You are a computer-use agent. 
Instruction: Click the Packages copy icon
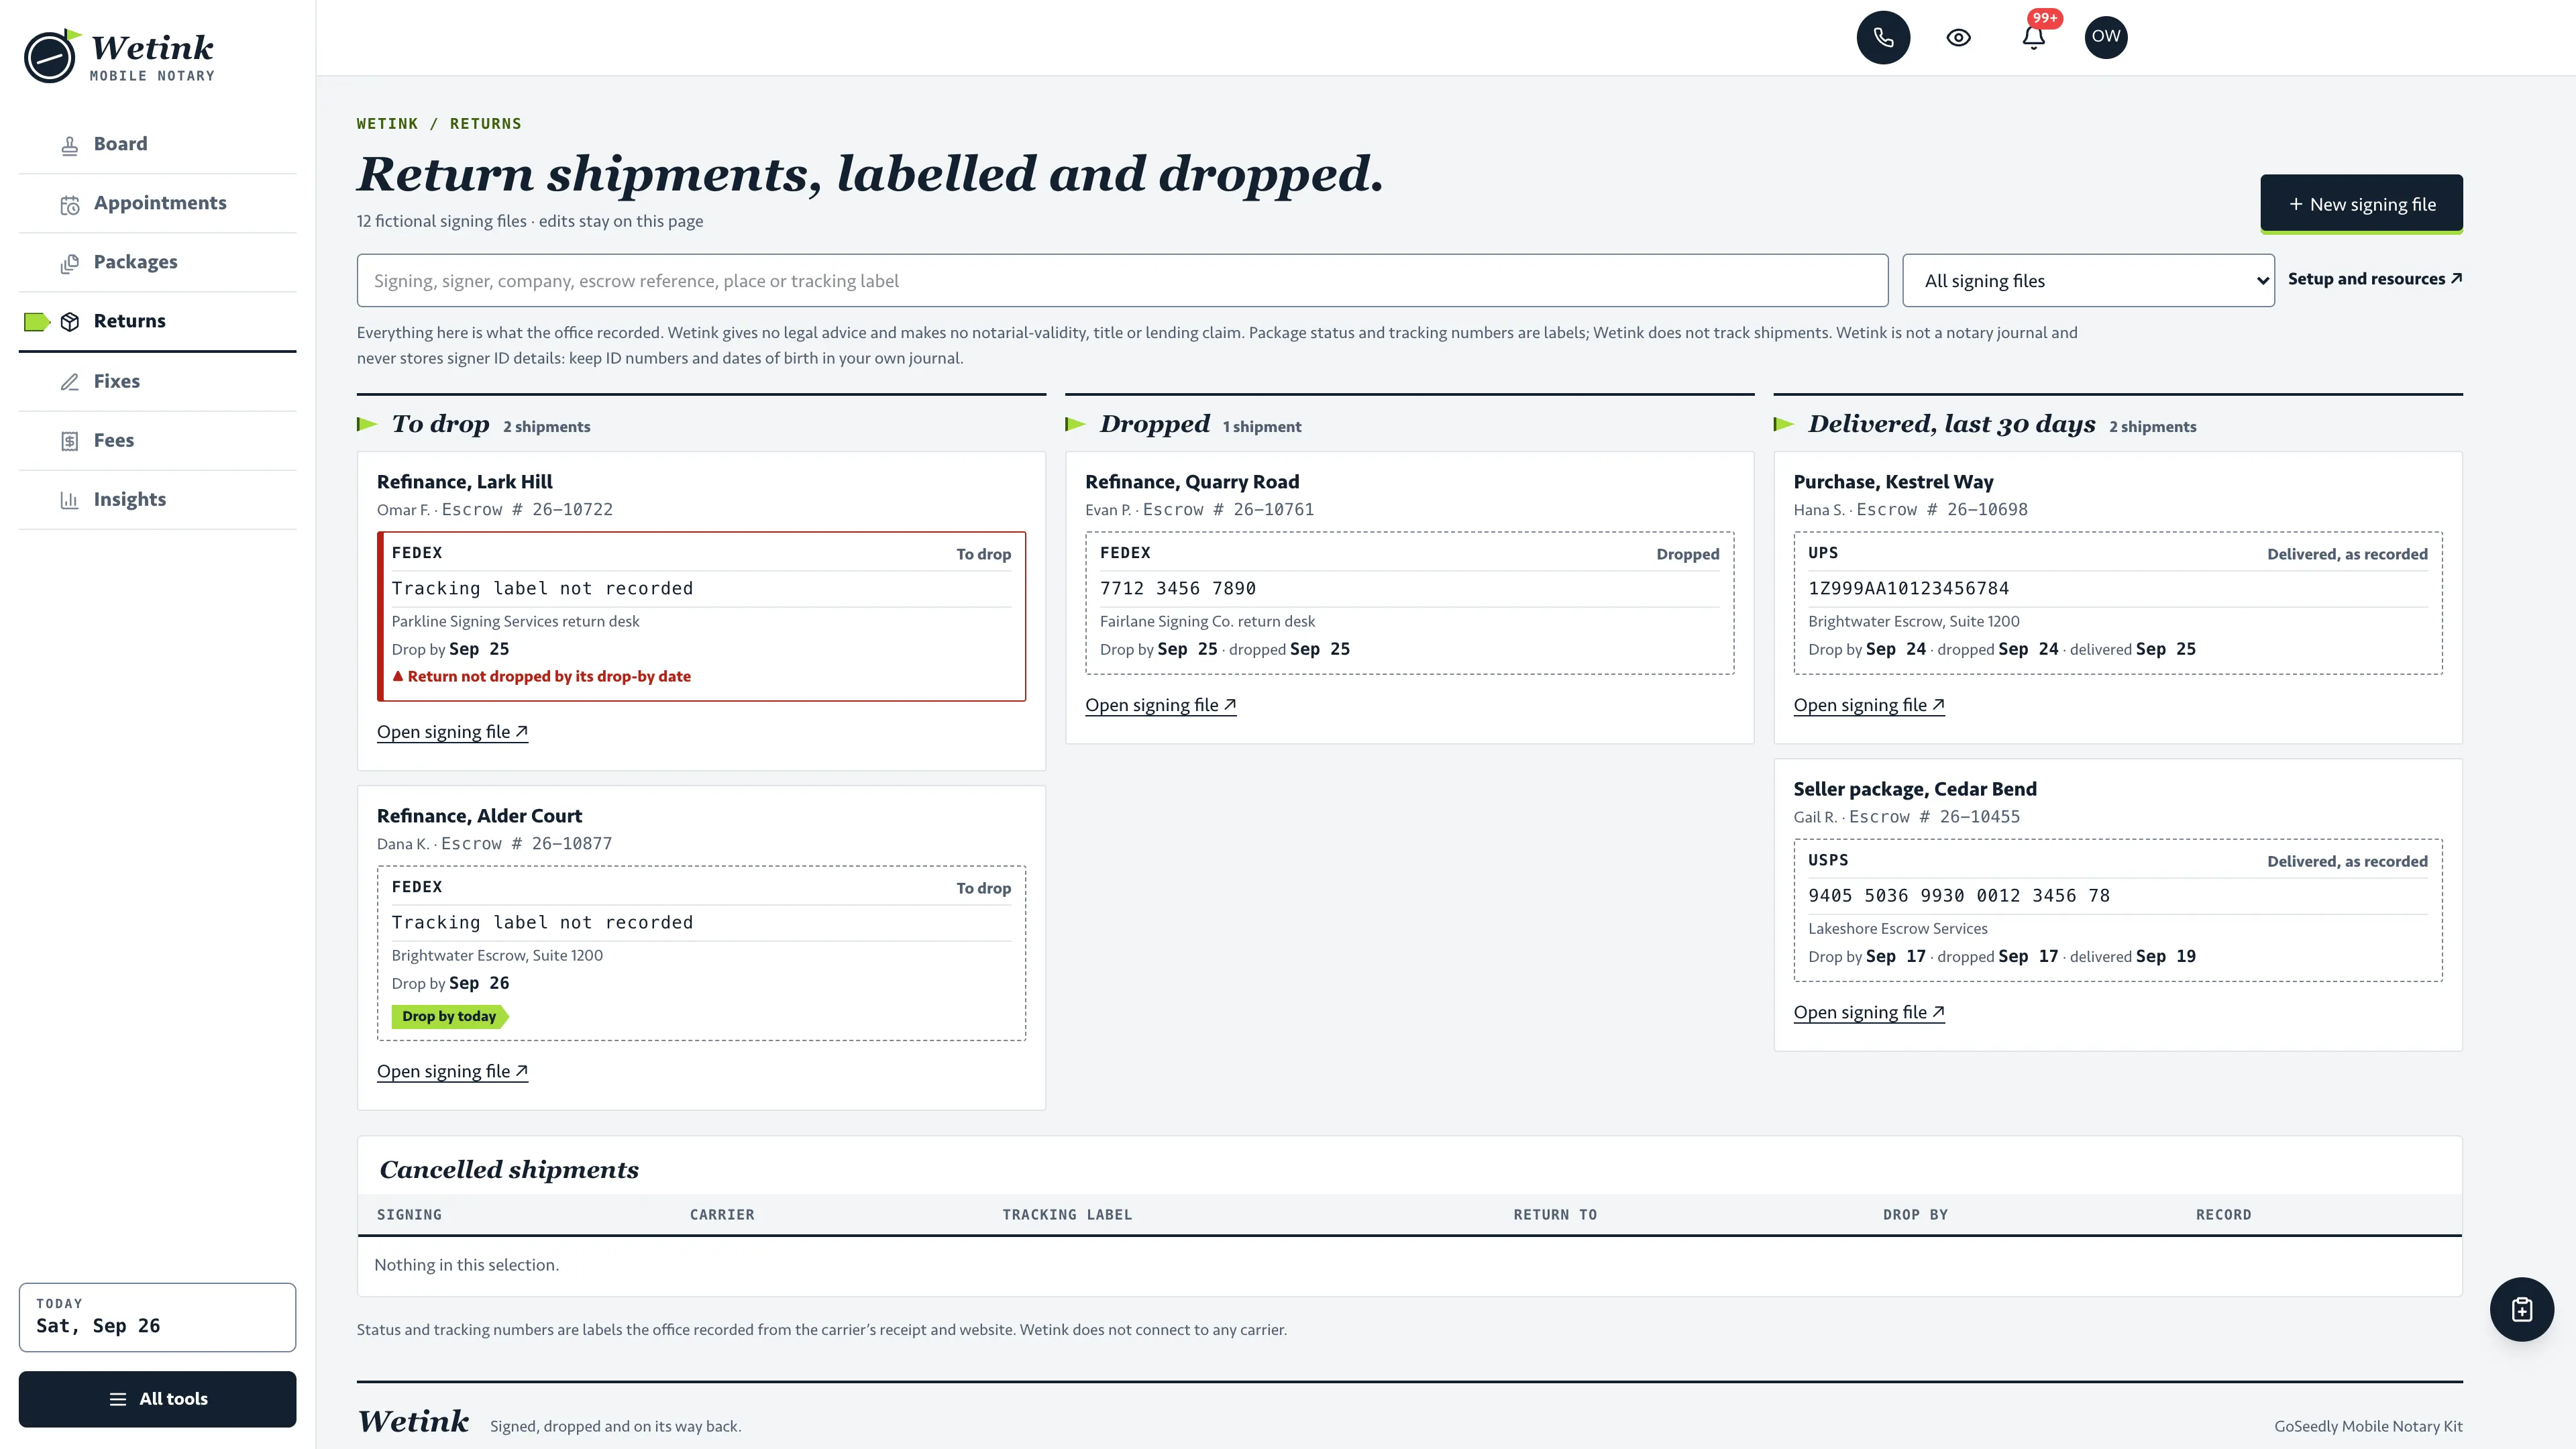(69, 264)
